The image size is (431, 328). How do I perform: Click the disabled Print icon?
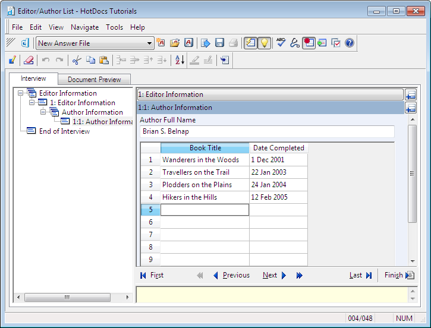233,43
